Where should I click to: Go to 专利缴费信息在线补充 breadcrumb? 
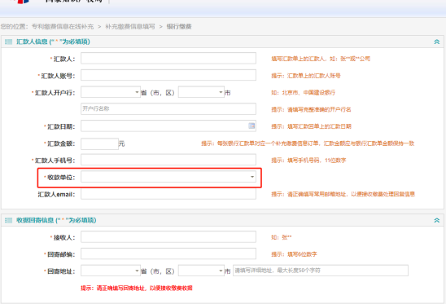pyautogui.click(x=63, y=27)
